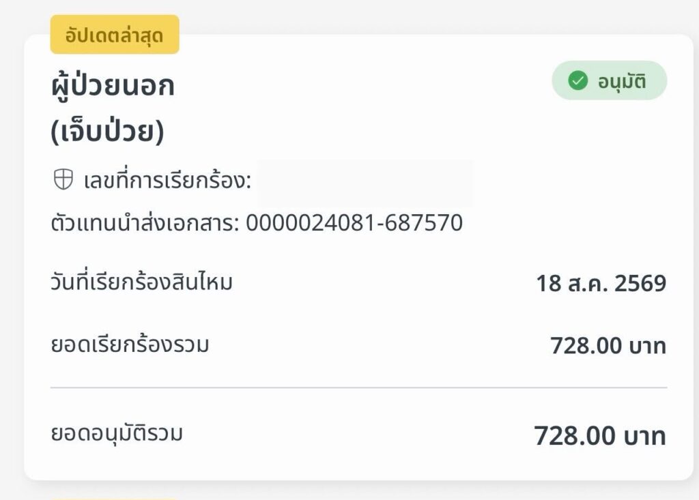Click the green checkmark approval icon
The height and width of the screenshot is (500, 699).
pos(577,80)
